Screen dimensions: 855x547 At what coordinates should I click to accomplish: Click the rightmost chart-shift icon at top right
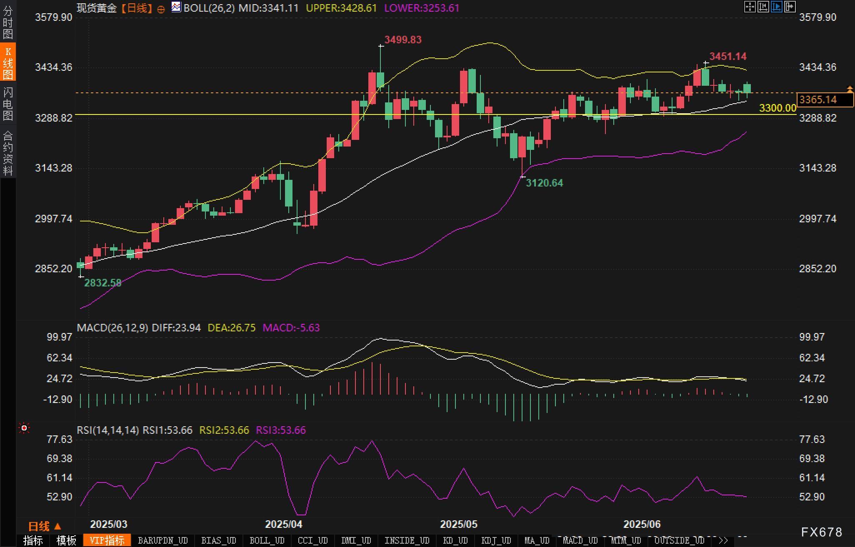point(790,7)
